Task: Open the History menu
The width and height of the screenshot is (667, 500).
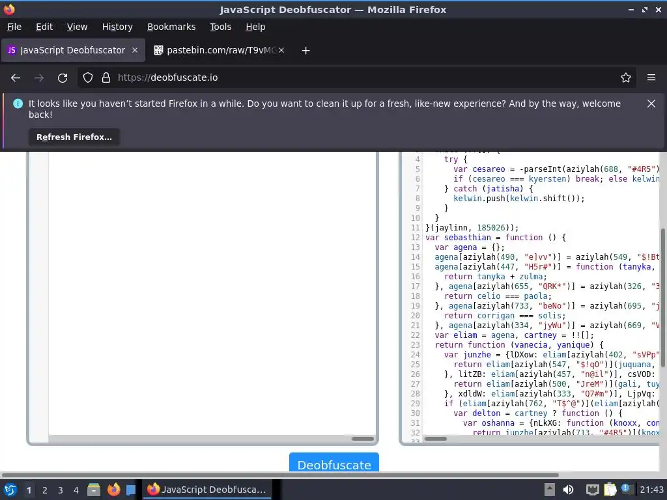Action: 117,27
